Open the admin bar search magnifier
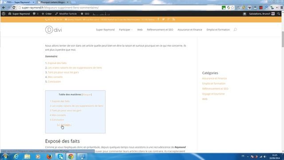Screen dimensions: 284x160 (279, 14)
